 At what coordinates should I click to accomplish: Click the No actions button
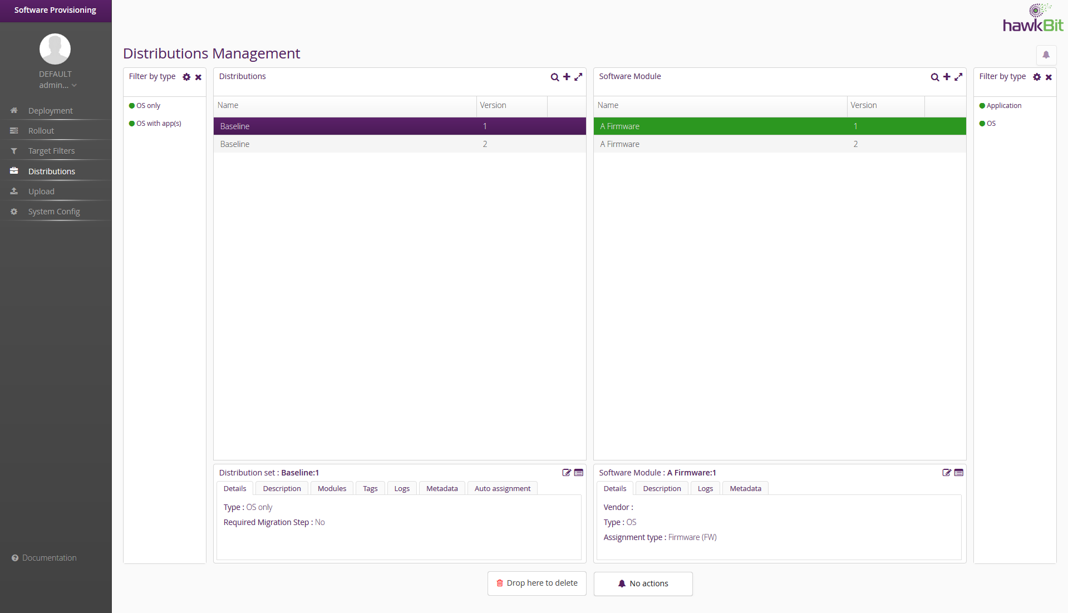[643, 583]
